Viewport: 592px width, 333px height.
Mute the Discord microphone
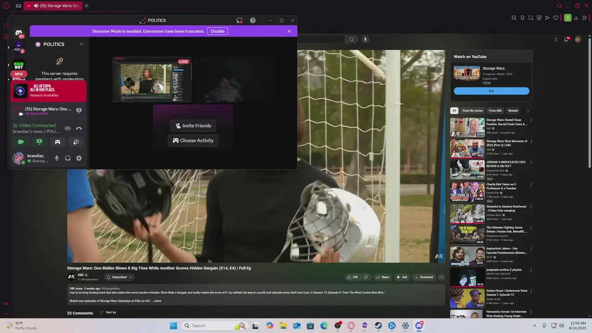click(x=56, y=158)
